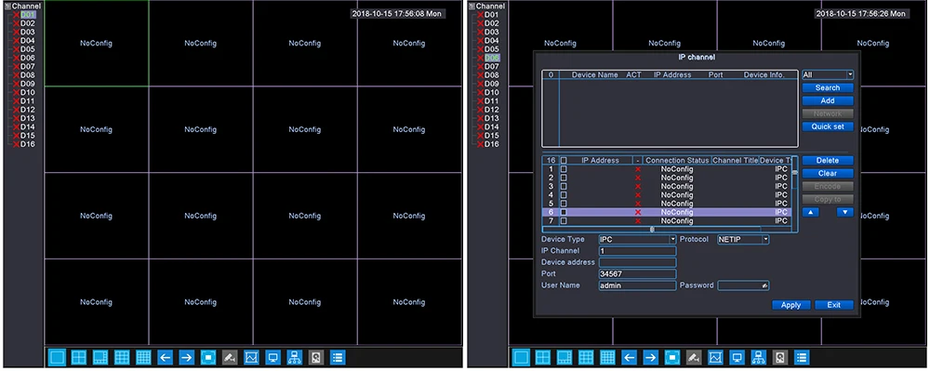Go to previous page in the 17:56:08 window
The width and height of the screenshot is (930, 371).
pos(165,357)
